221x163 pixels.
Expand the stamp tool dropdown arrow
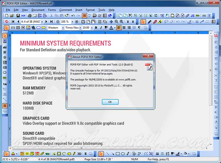[x=16, y=154]
